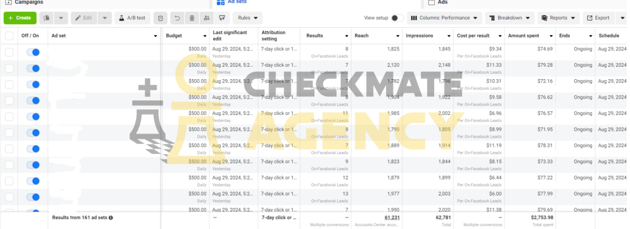Tick the checkbox for the $8.15 cost row
This screenshot has width=630, height=229.
coord(9,165)
